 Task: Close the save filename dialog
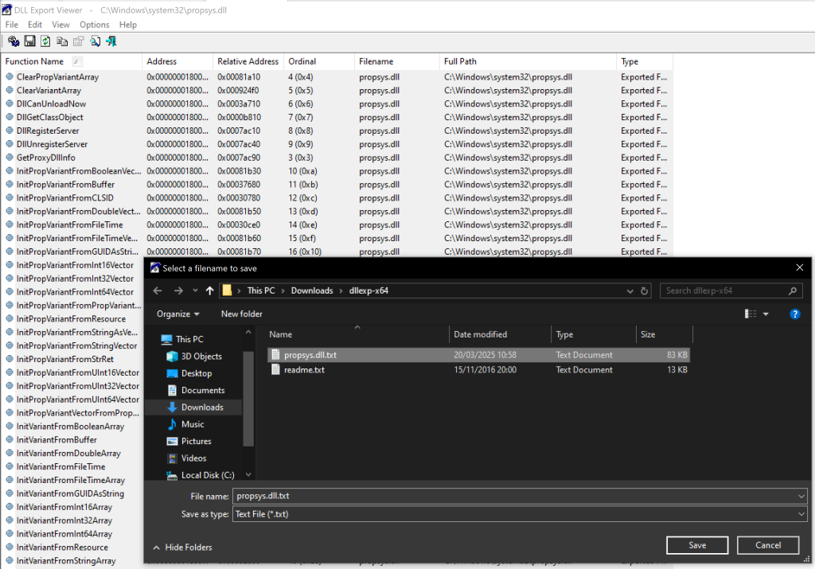point(799,267)
